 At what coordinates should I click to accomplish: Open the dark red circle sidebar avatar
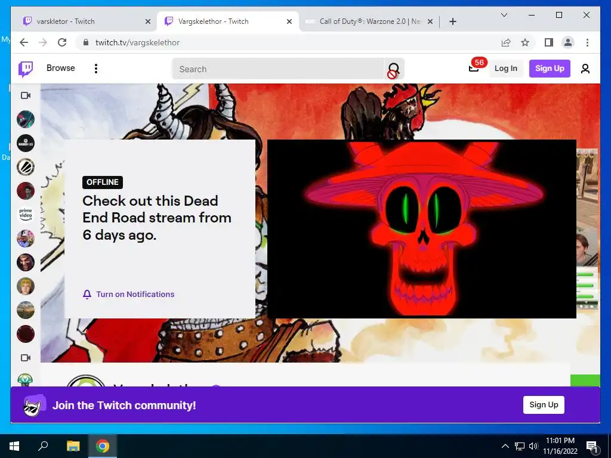point(26,334)
